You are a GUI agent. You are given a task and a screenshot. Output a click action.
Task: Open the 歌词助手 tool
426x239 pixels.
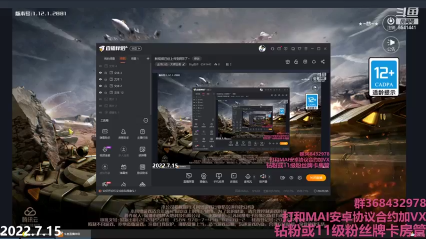pyautogui.click(x=142, y=169)
